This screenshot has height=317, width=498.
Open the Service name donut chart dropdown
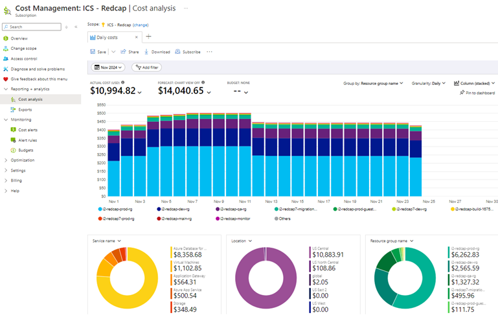click(107, 241)
